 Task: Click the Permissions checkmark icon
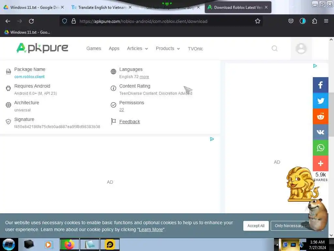(113, 105)
